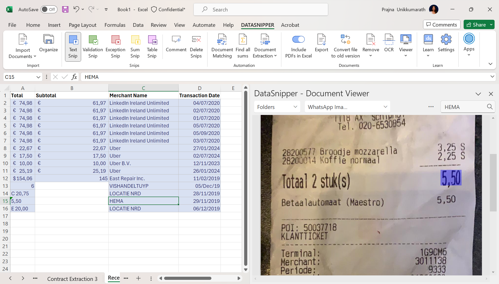This screenshot has width=499, height=284.
Task: Toggle AutoSave switch
Action: pos(49,10)
